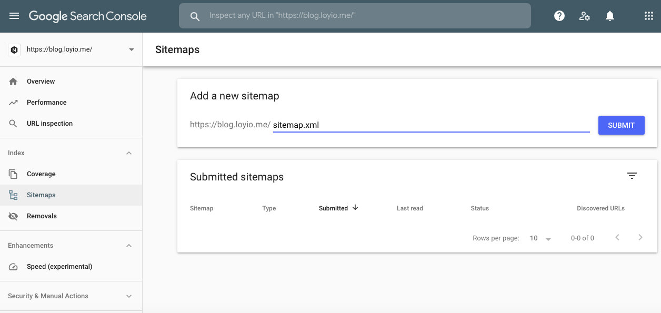Expand Security & Manual Actions section
Screen dimensions: 661x313
pyautogui.click(x=129, y=296)
